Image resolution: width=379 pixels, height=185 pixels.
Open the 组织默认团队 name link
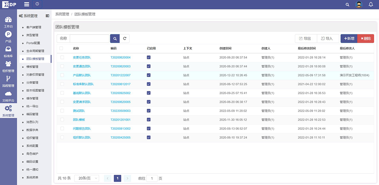82,137
